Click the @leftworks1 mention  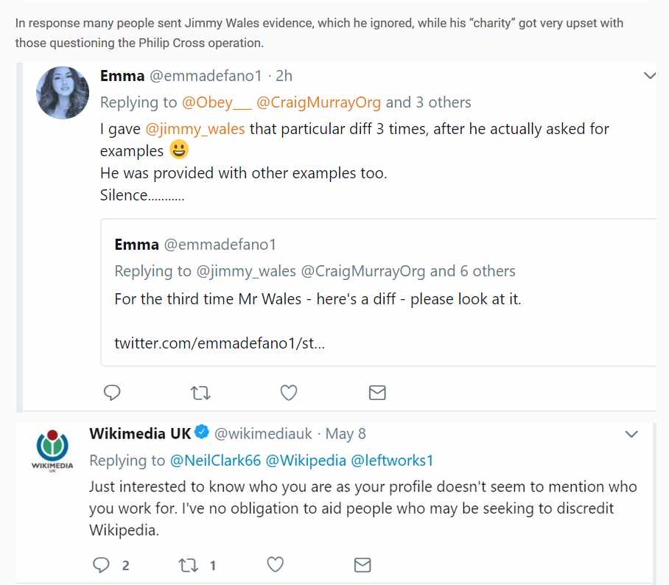392,460
